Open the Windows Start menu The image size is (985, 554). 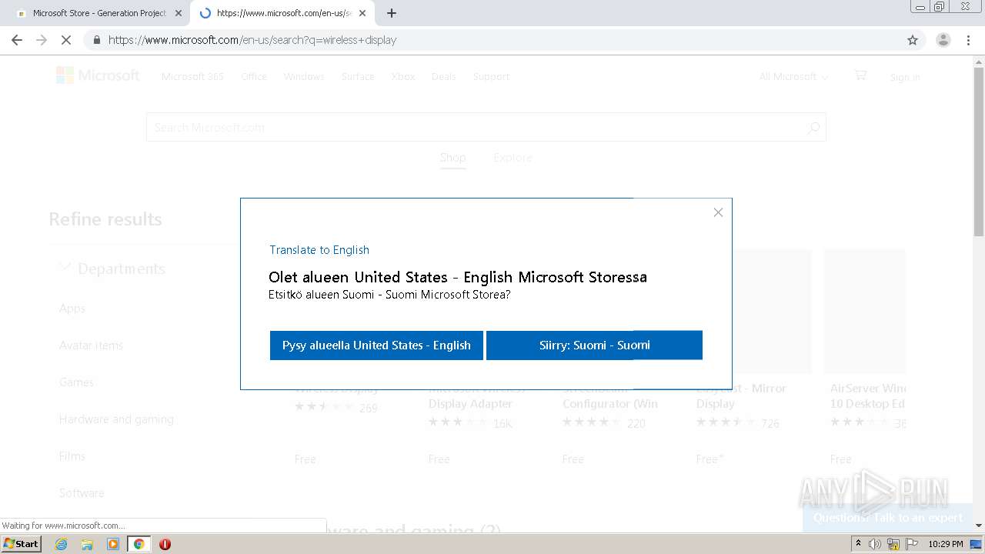[x=22, y=544]
